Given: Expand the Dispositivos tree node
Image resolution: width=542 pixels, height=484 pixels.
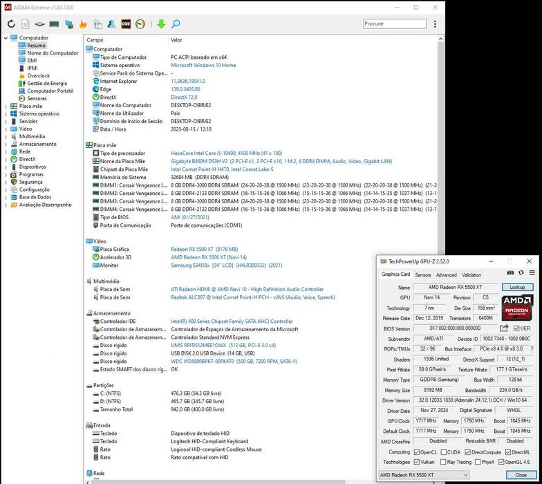Looking at the screenshot, I should click(x=6, y=167).
